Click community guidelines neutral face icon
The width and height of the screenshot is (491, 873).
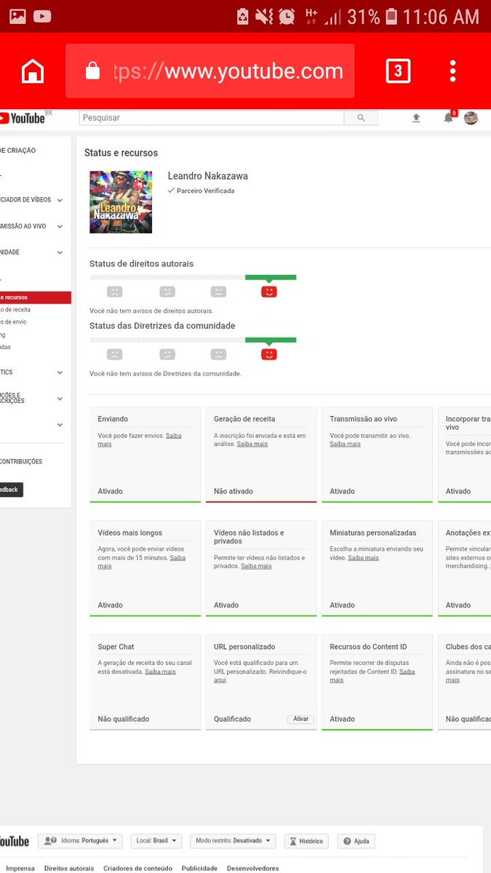pyautogui.click(x=218, y=354)
